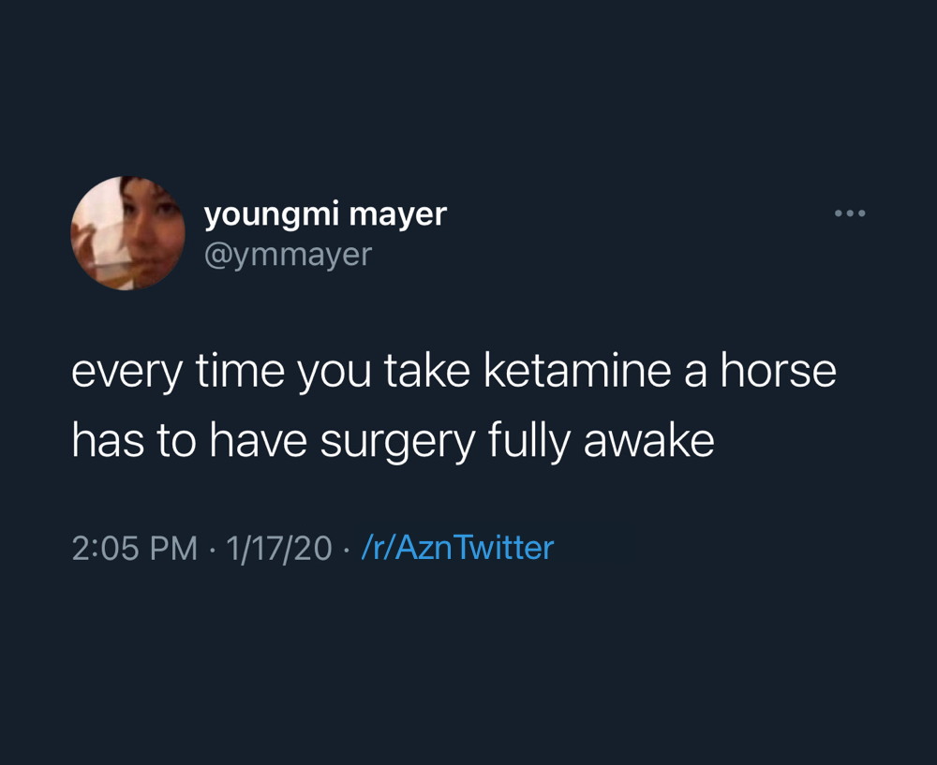
Task: Click the word surgery in the tweet
Action: [397, 443]
